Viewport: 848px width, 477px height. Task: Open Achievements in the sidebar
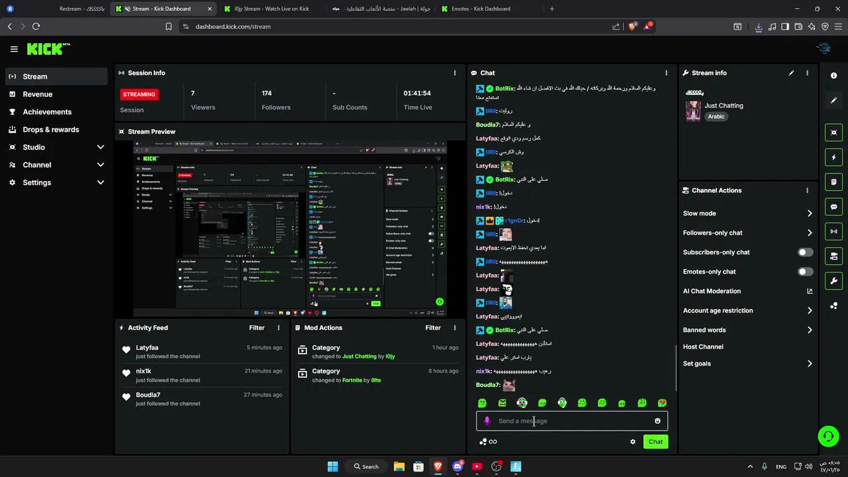pos(56,112)
